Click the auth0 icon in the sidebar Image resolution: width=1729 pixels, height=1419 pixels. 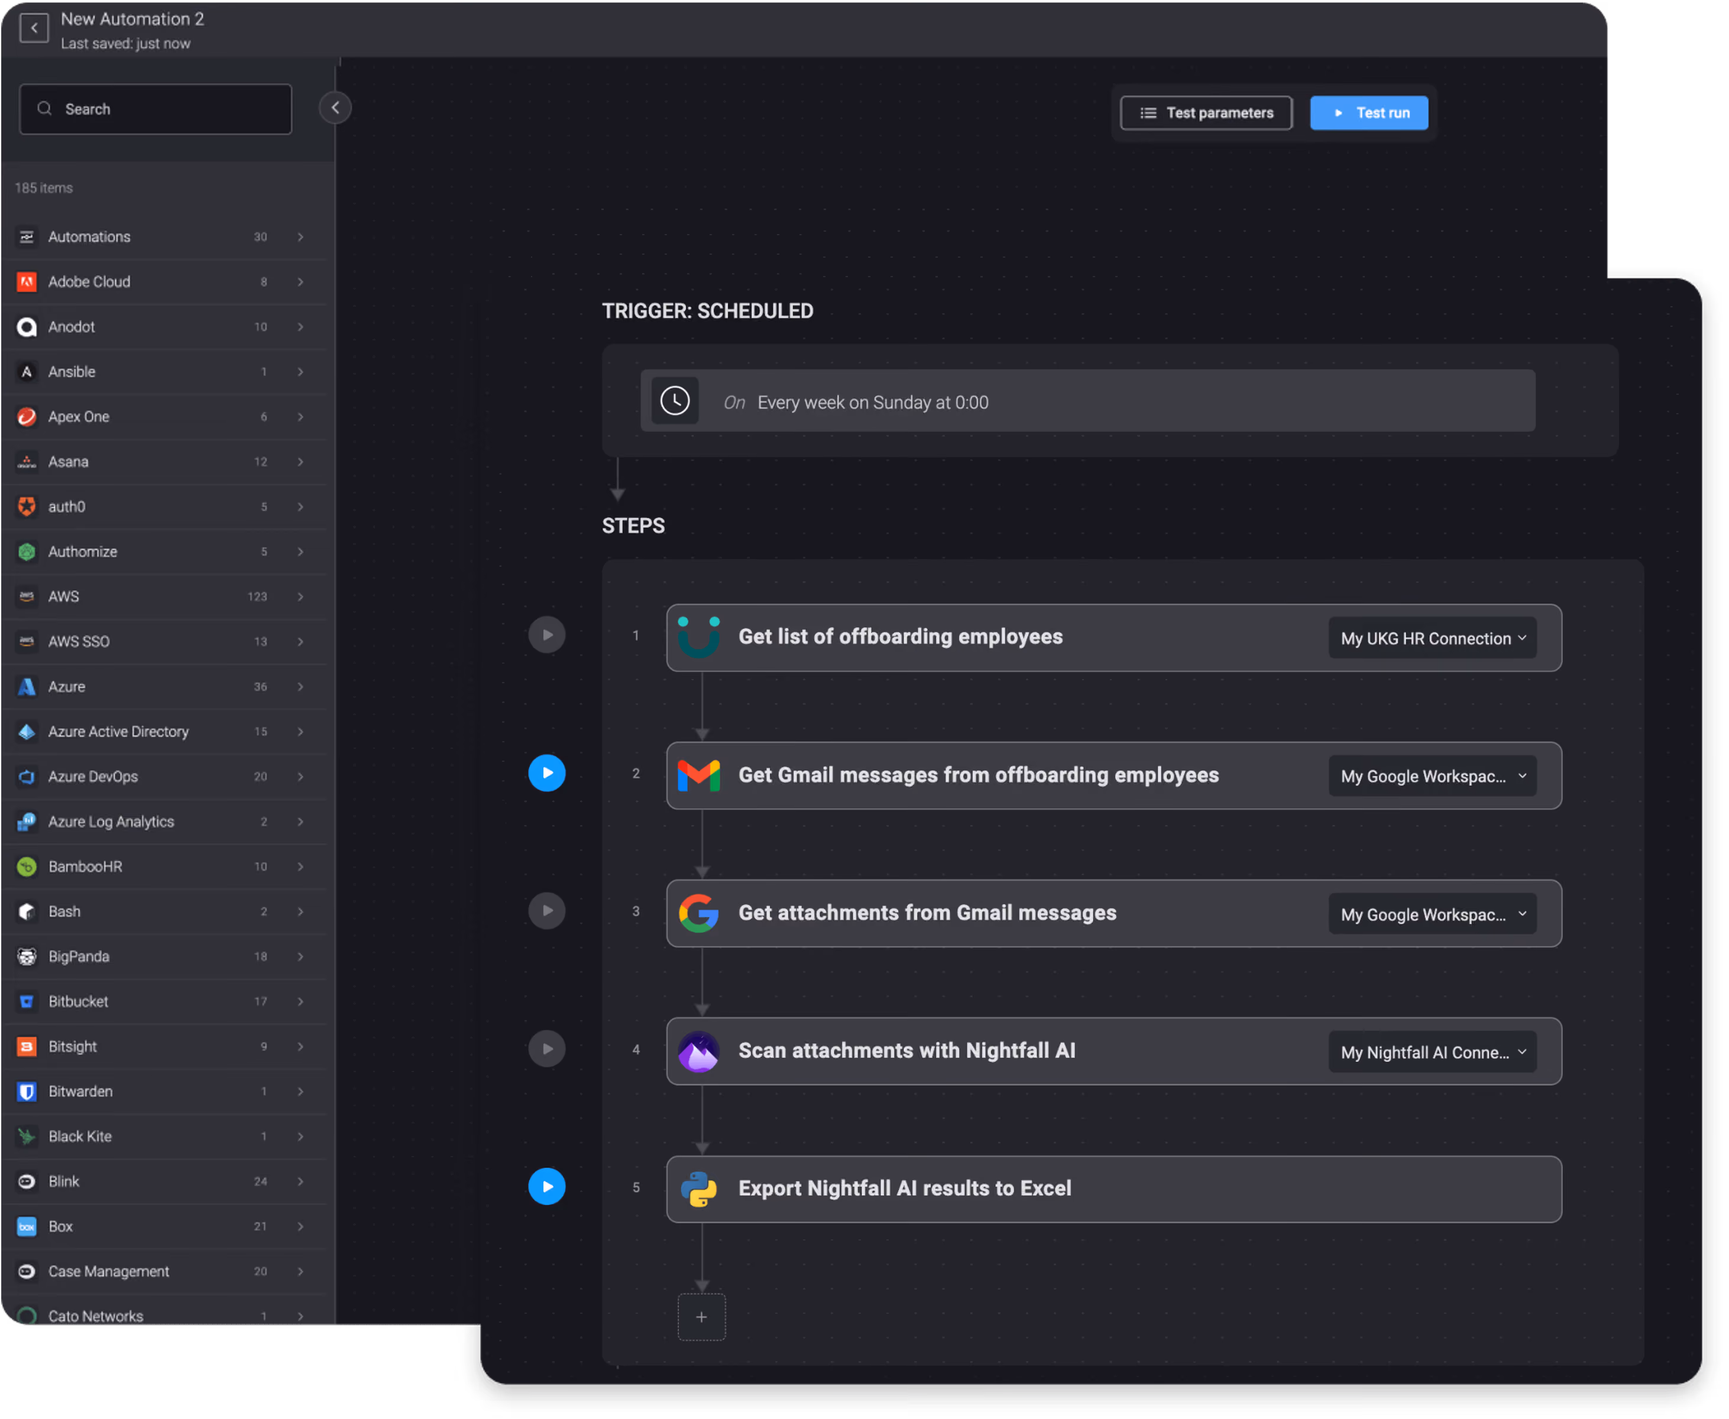pyautogui.click(x=27, y=507)
